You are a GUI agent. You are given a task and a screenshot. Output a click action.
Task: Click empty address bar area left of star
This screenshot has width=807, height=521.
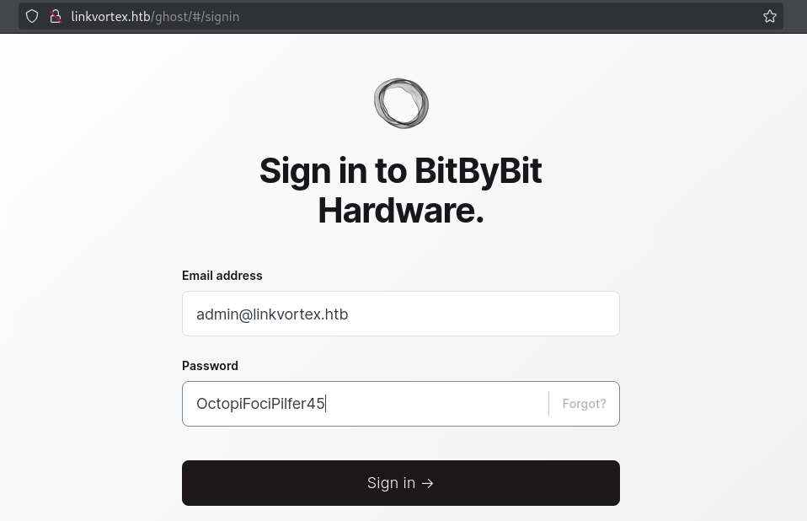[500, 17]
